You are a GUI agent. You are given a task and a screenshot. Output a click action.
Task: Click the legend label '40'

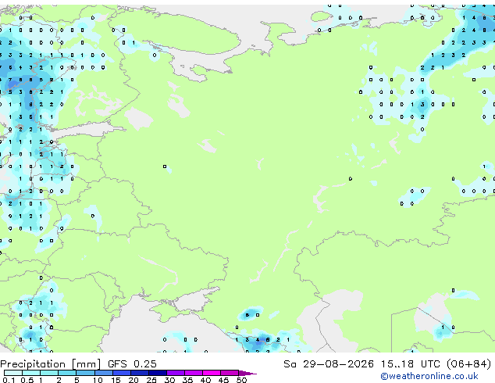[205, 380]
